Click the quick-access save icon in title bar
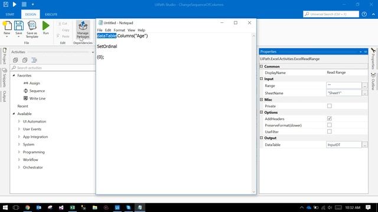This screenshot has height=212, width=378. [x=6, y=4]
